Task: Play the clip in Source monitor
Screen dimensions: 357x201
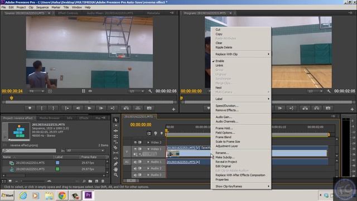Action: click(x=89, y=108)
